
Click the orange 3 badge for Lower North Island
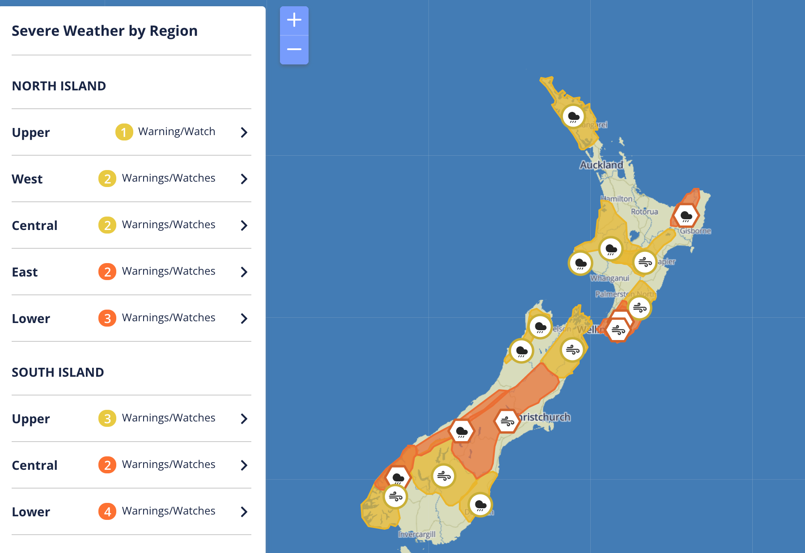pos(107,318)
